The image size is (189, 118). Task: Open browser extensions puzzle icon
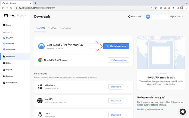pyautogui.click(x=174, y=8)
